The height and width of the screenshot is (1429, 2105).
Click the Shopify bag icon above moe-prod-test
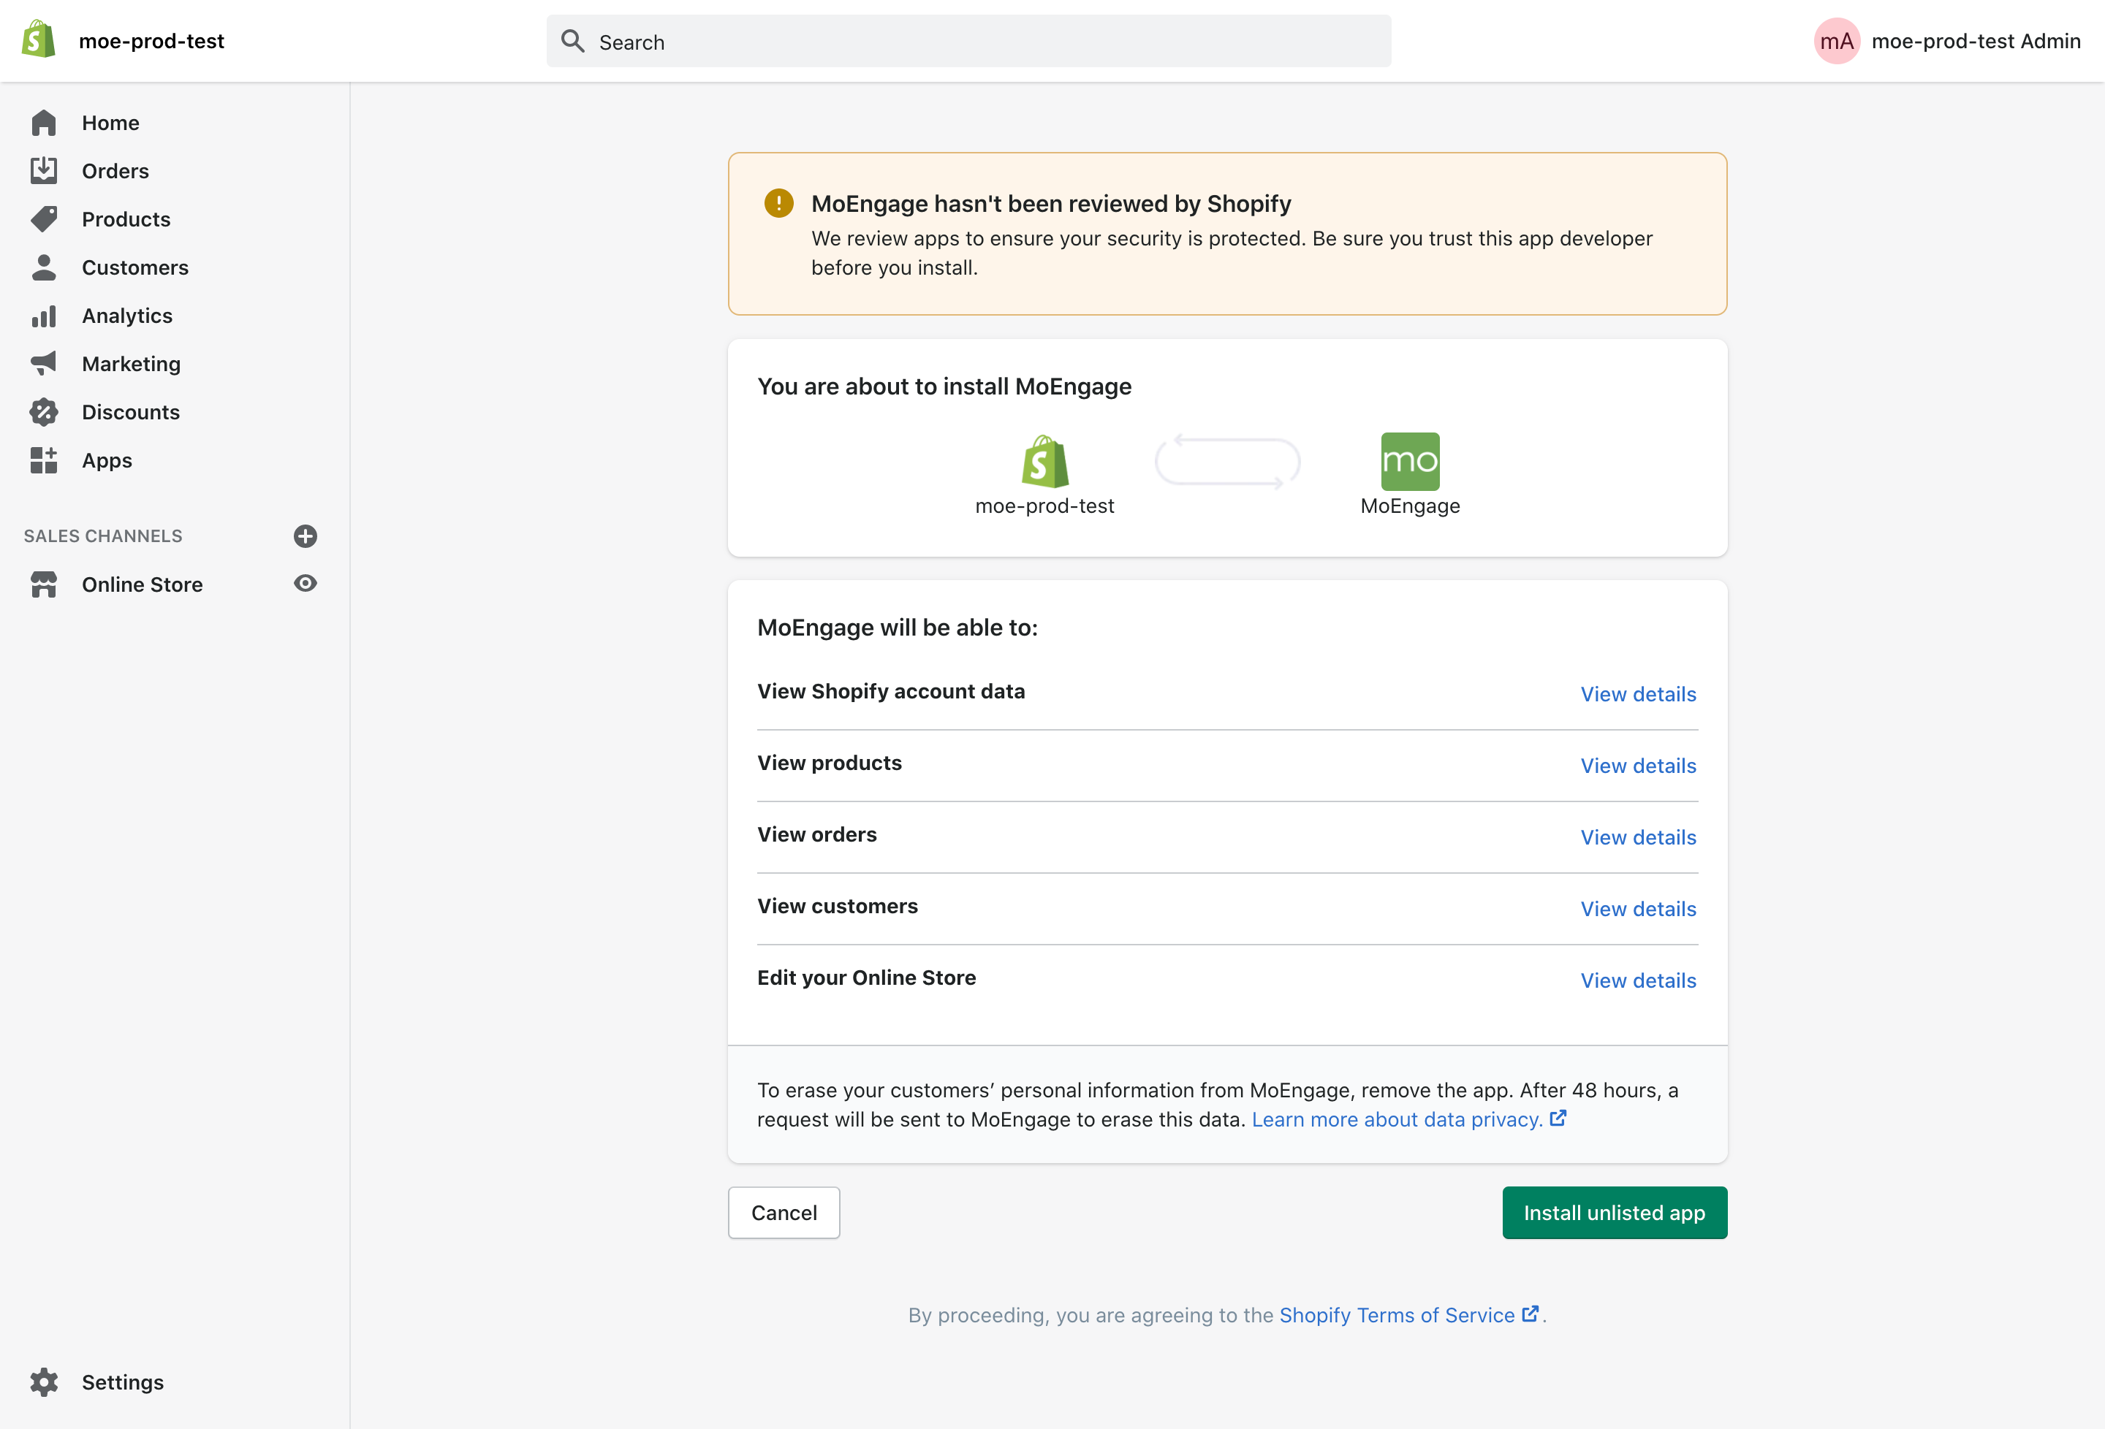coord(1045,461)
